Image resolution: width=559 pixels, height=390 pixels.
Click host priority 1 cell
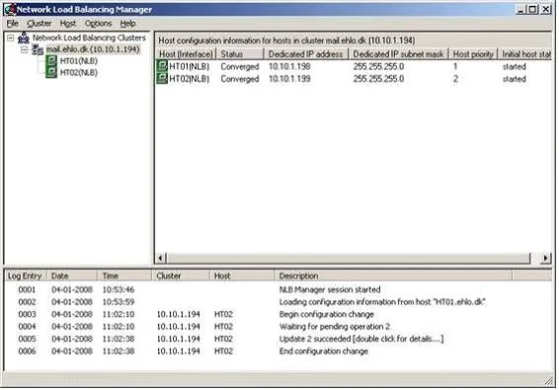click(455, 67)
